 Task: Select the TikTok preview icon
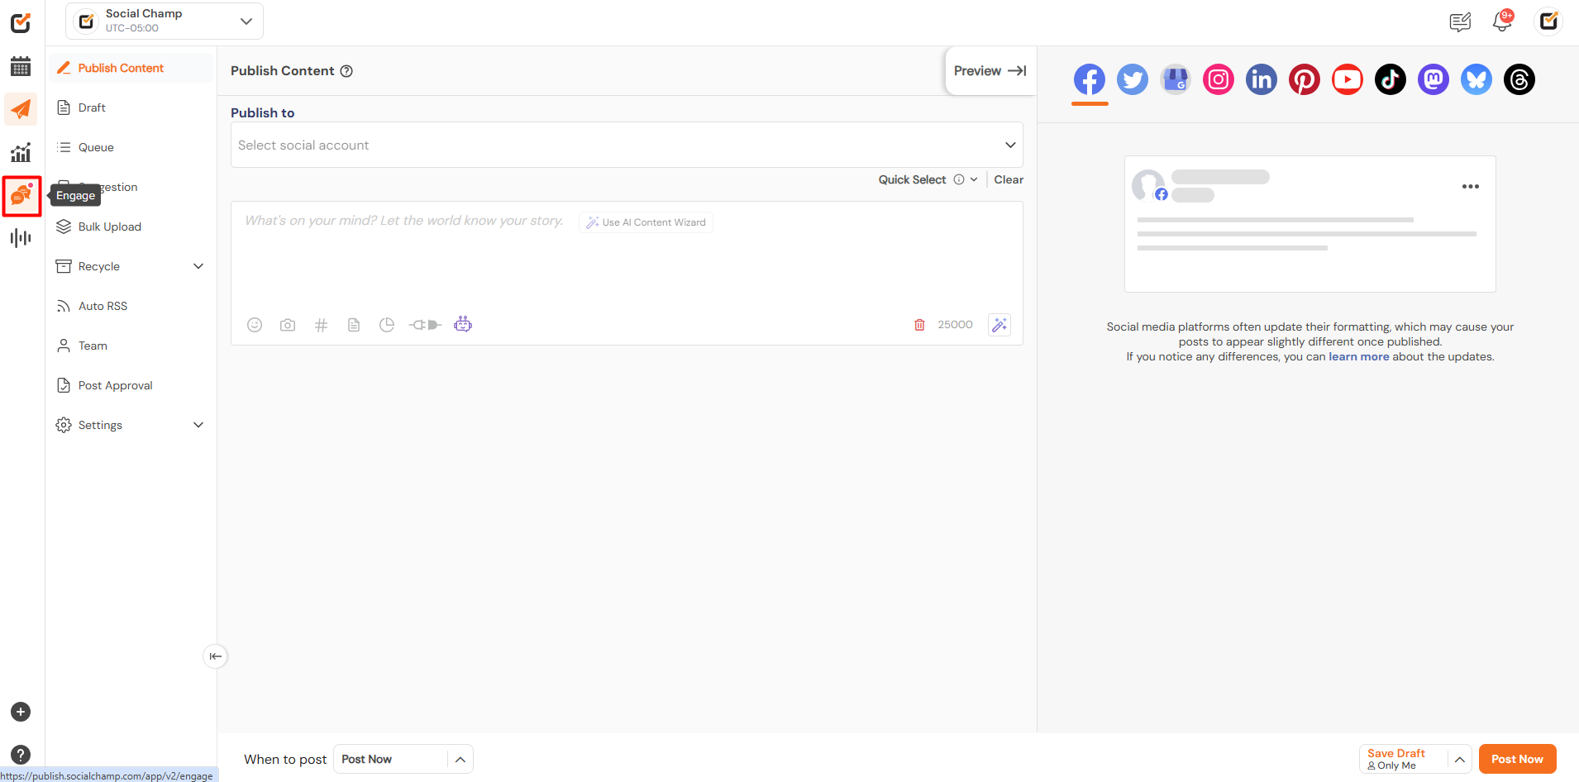click(x=1391, y=80)
